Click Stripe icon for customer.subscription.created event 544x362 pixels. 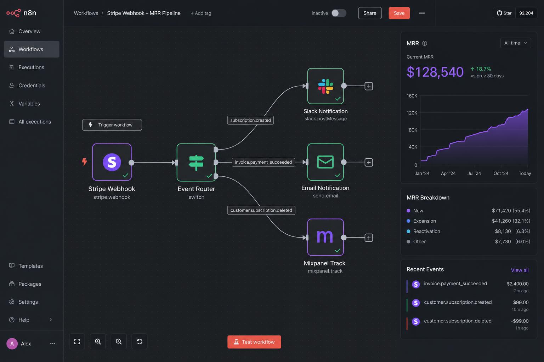416,303
